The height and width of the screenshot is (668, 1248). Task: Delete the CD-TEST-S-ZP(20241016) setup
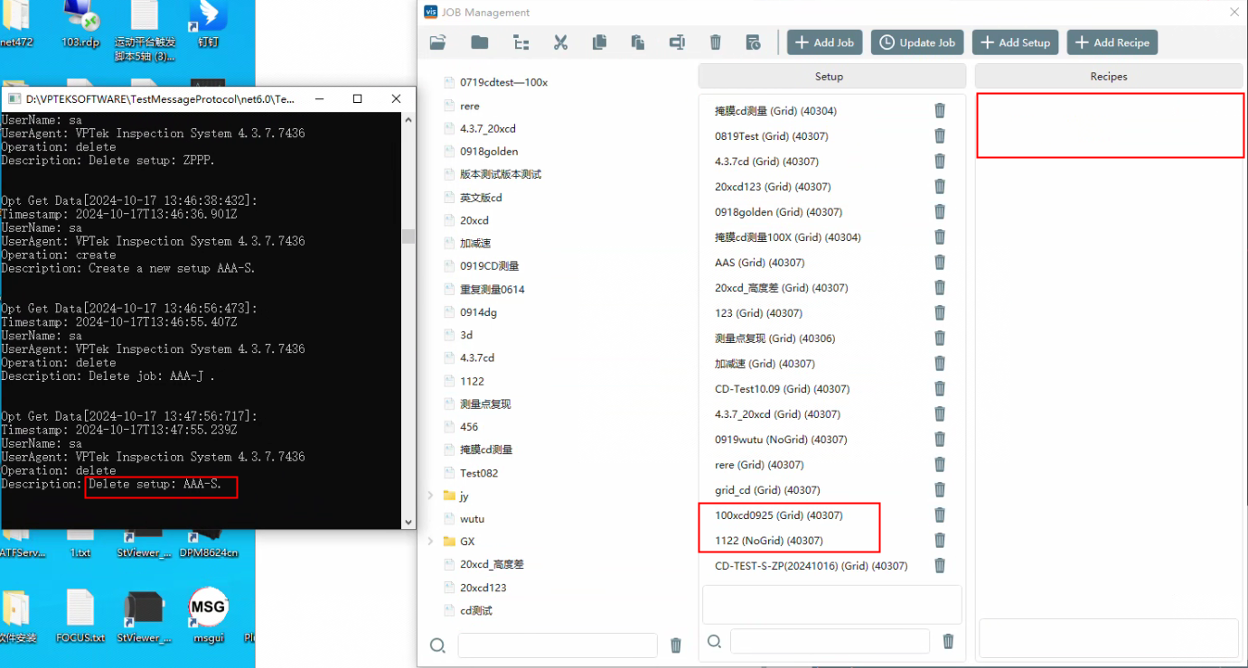[940, 566]
